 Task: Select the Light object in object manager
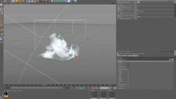click(121, 4)
